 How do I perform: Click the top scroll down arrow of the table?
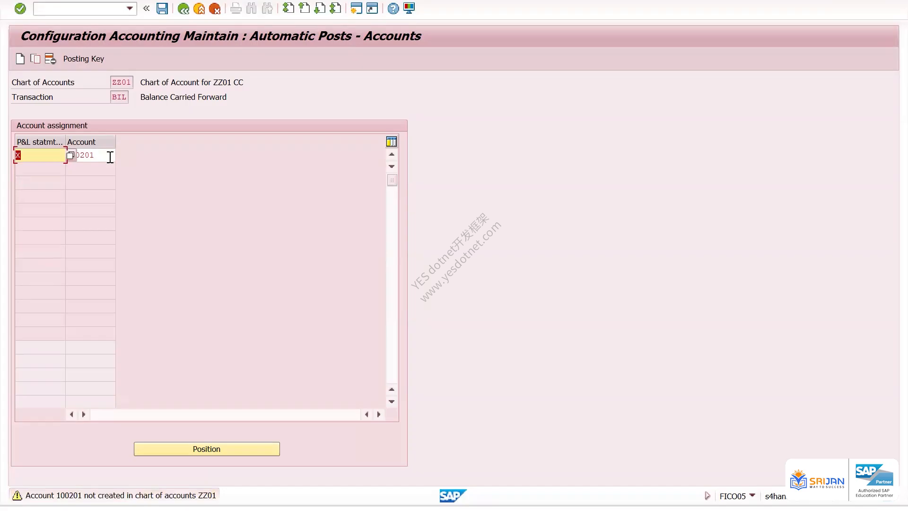[x=392, y=166]
